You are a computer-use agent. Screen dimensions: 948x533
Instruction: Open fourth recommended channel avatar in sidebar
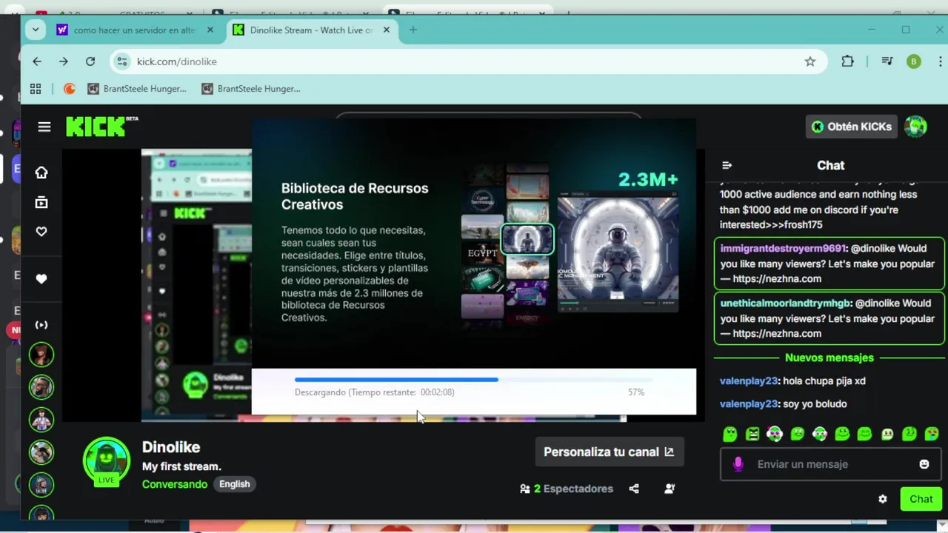(41, 452)
